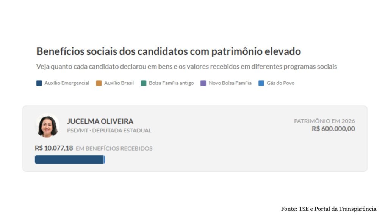Click the chart title about benefícios sociais

169,51
